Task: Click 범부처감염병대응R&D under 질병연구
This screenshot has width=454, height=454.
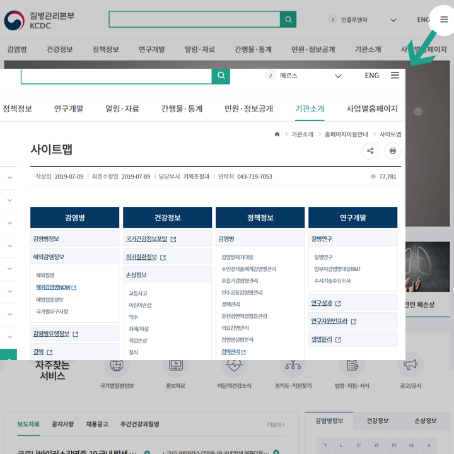Action: [337, 269]
